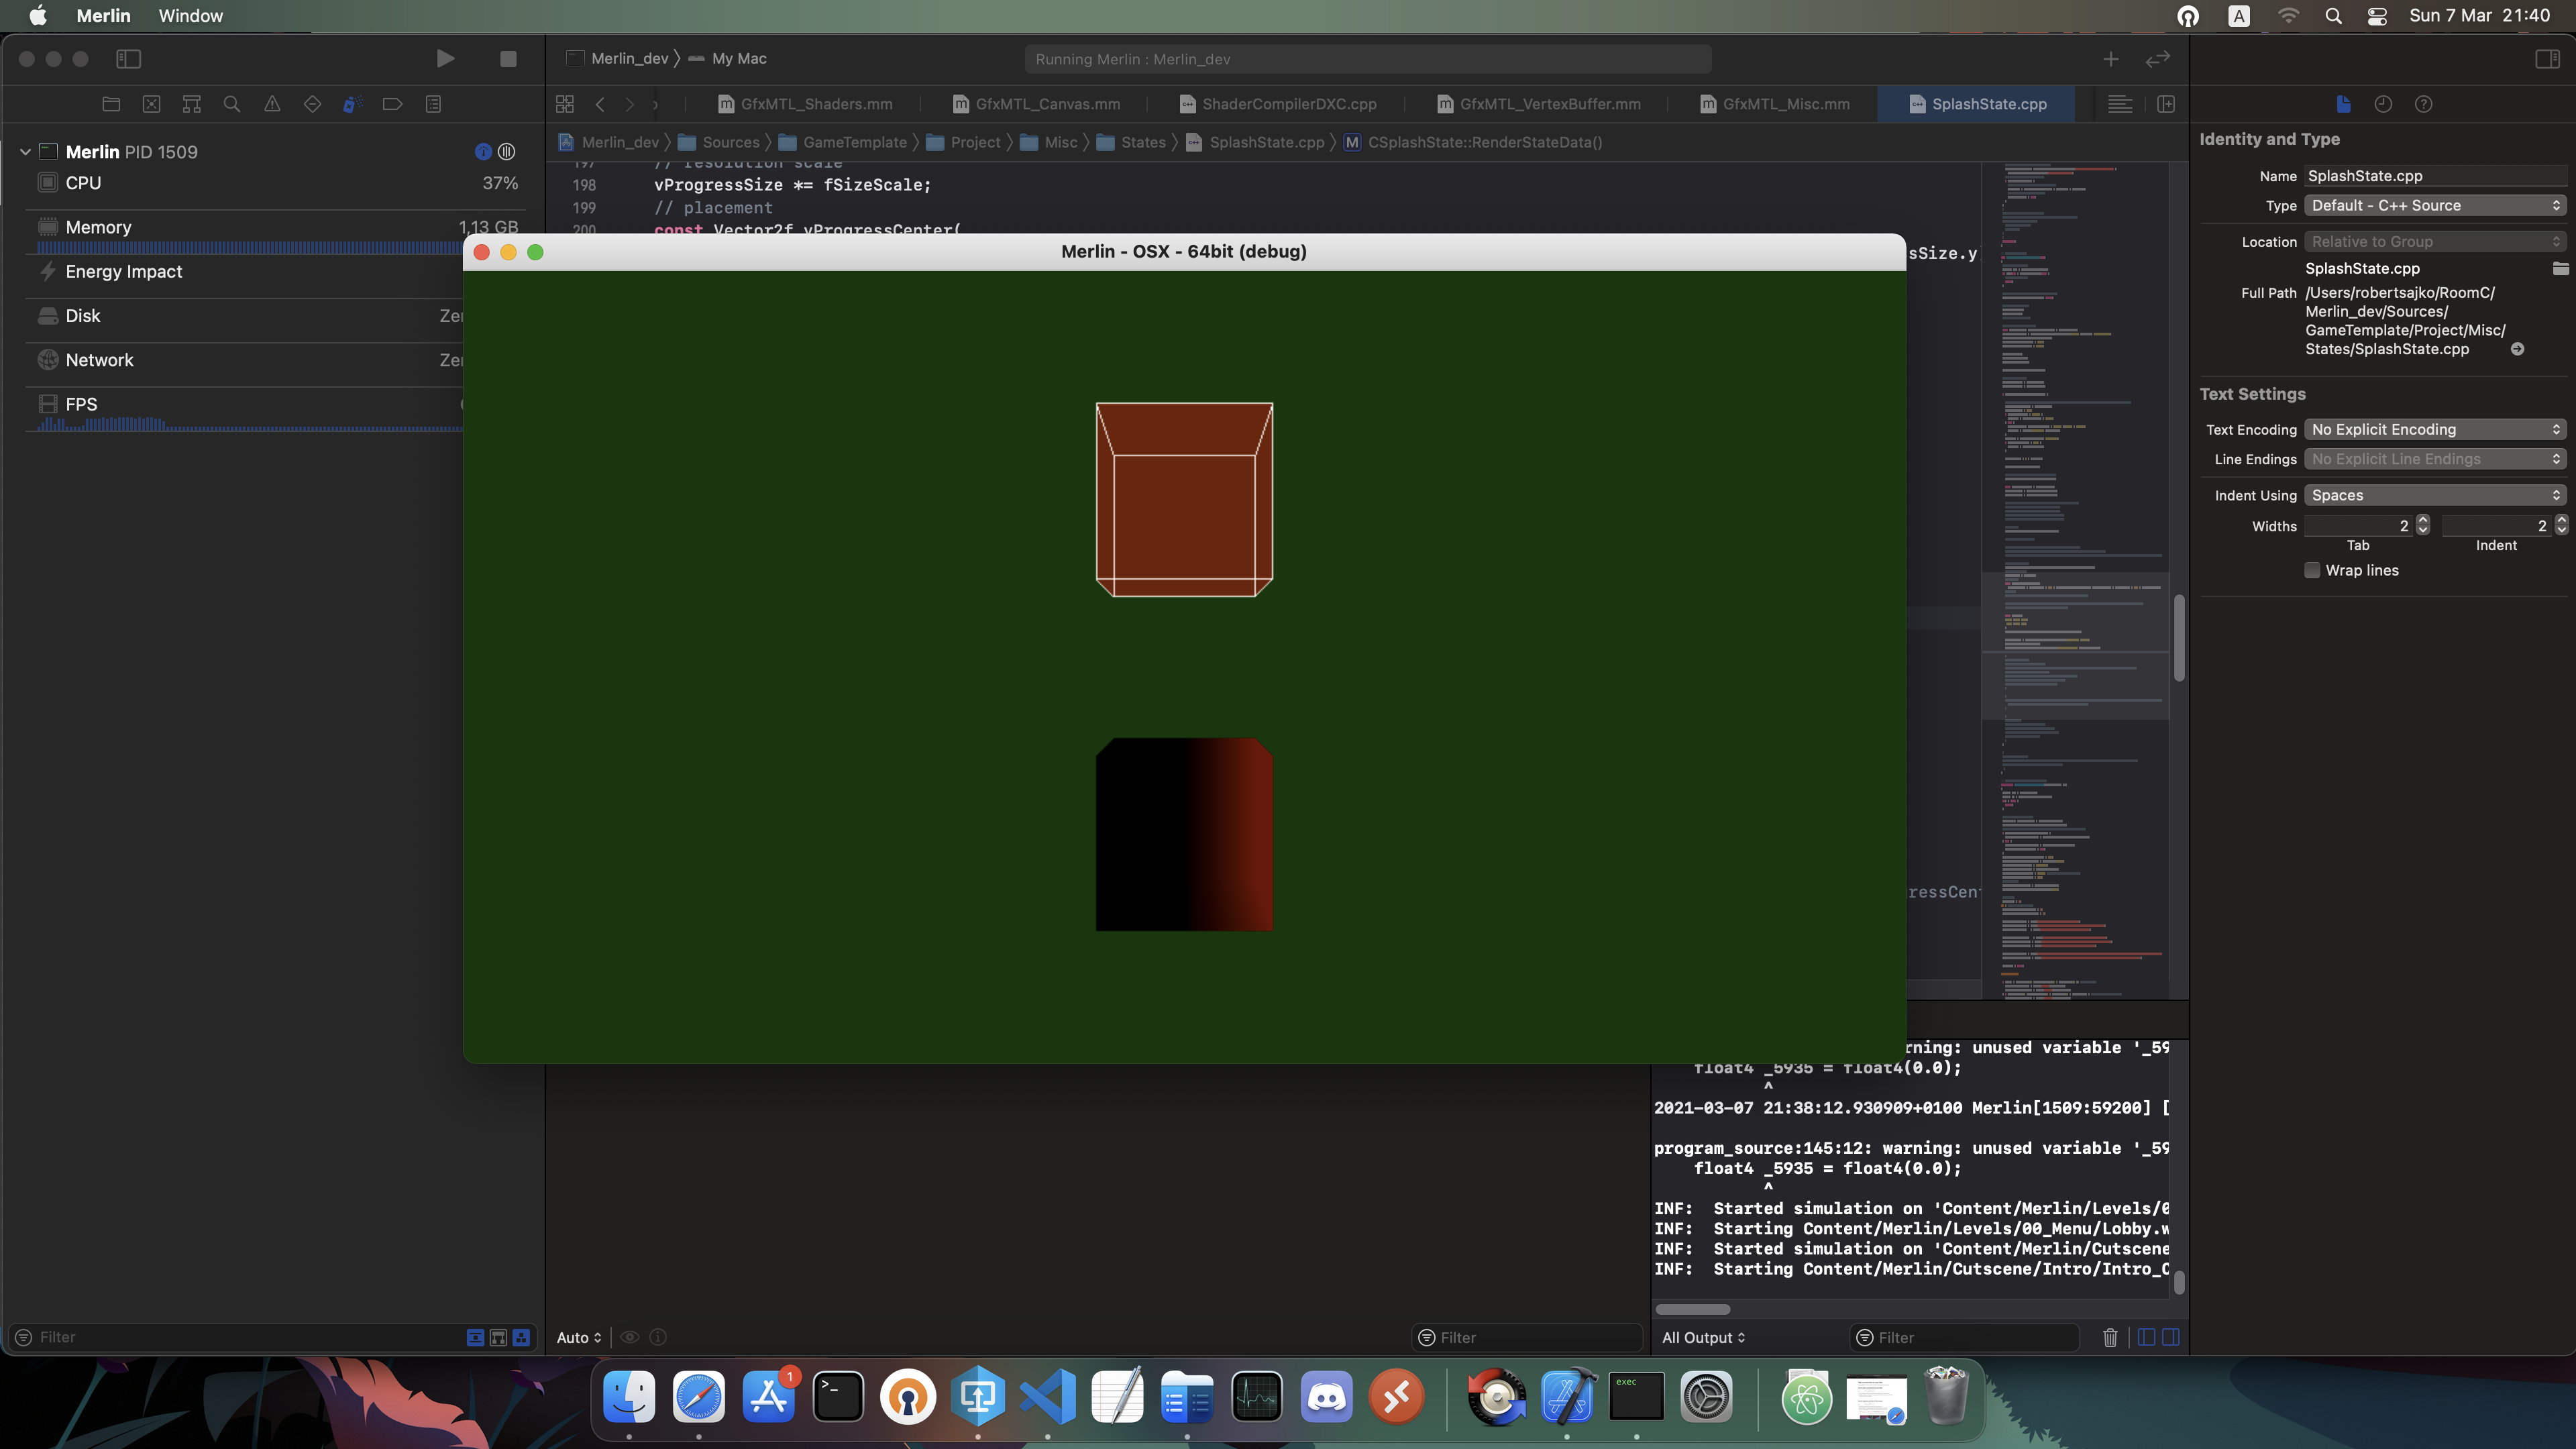Select the Breakpoint navigator icon
This screenshot has height=1449, width=2576.
(x=392, y=104)
